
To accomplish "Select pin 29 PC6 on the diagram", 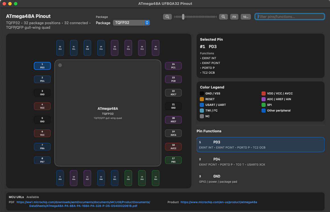I will 101,48.
